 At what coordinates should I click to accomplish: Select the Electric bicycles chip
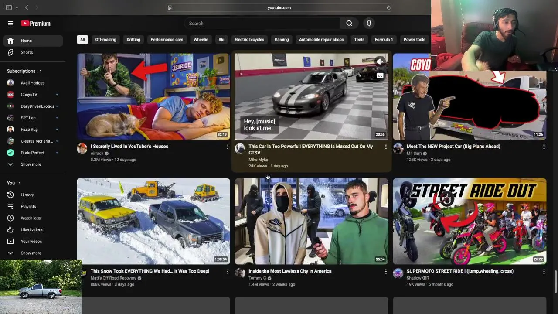(249, 40)
